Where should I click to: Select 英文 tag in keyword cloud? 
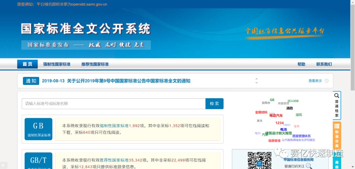click(260, 121)
